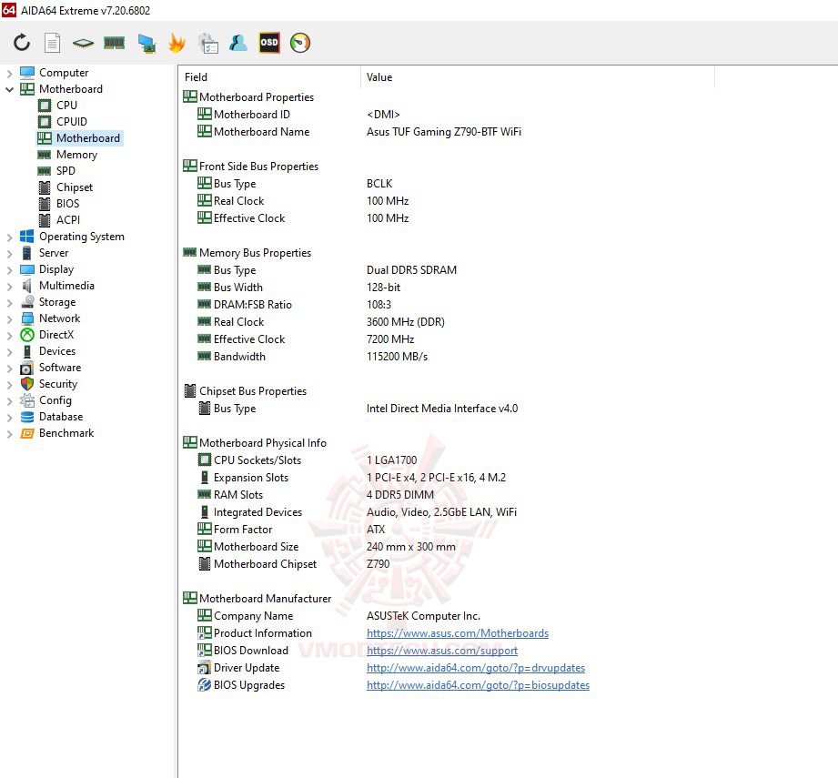This screenshot has width=838, height=778.
Task: Select the Expansion Slots row
Action: coord(351,478)
